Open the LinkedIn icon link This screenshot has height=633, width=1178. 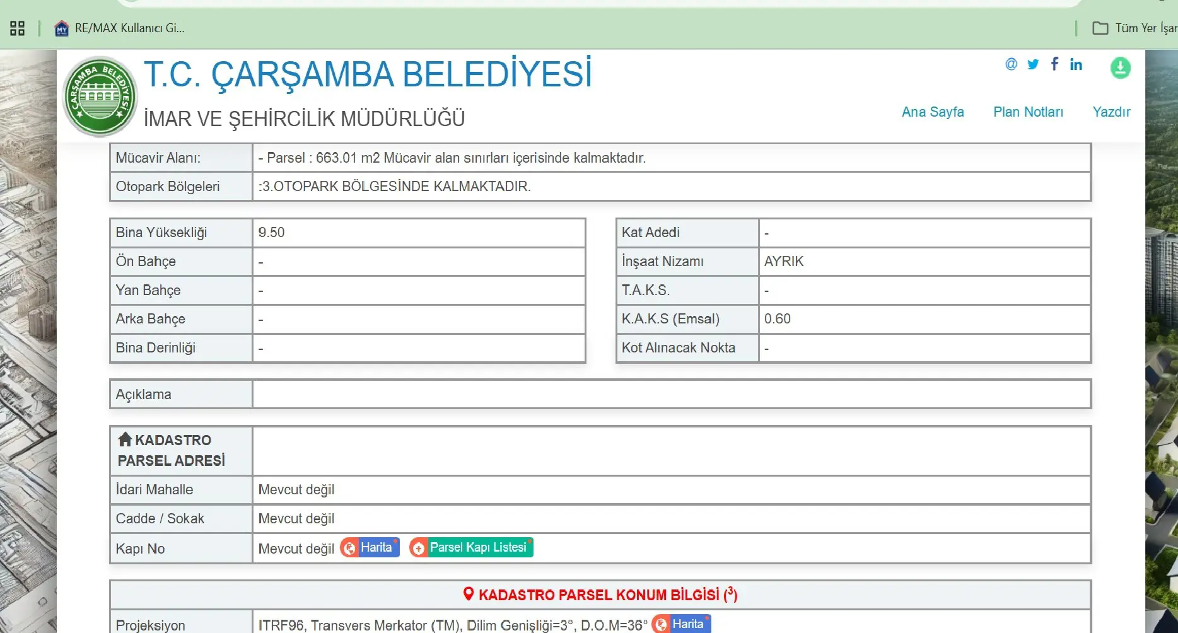coord(1076,64)
